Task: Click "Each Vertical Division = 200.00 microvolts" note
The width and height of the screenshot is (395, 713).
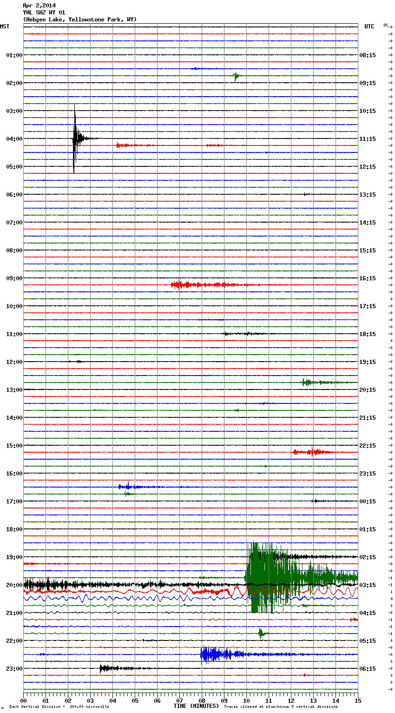Action: (59, 707)
